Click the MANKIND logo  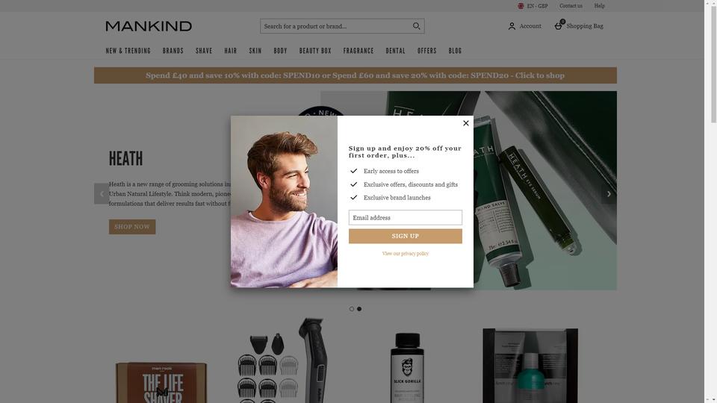click(x=149, y=26)
